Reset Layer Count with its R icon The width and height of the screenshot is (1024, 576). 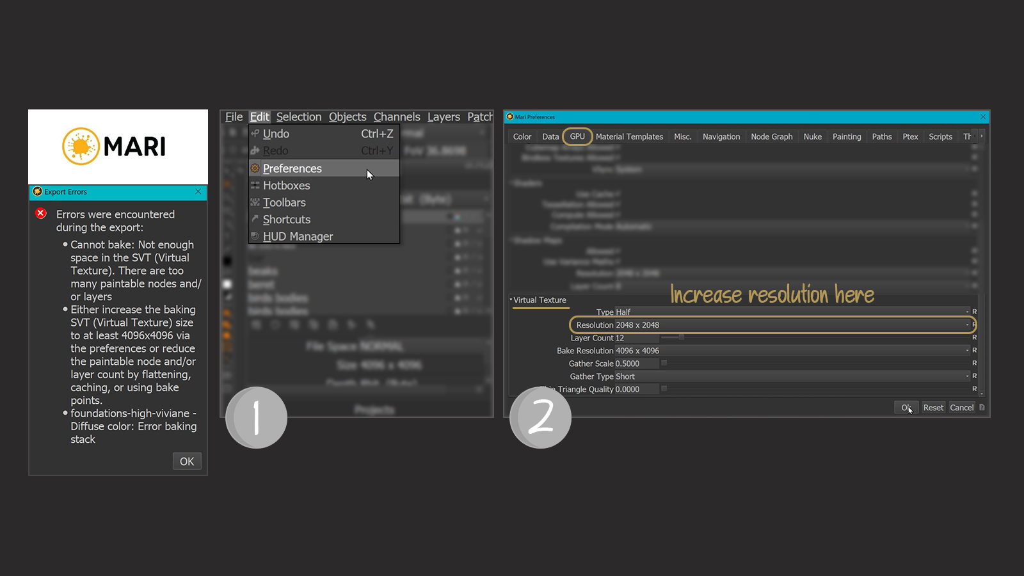(974, 337)
